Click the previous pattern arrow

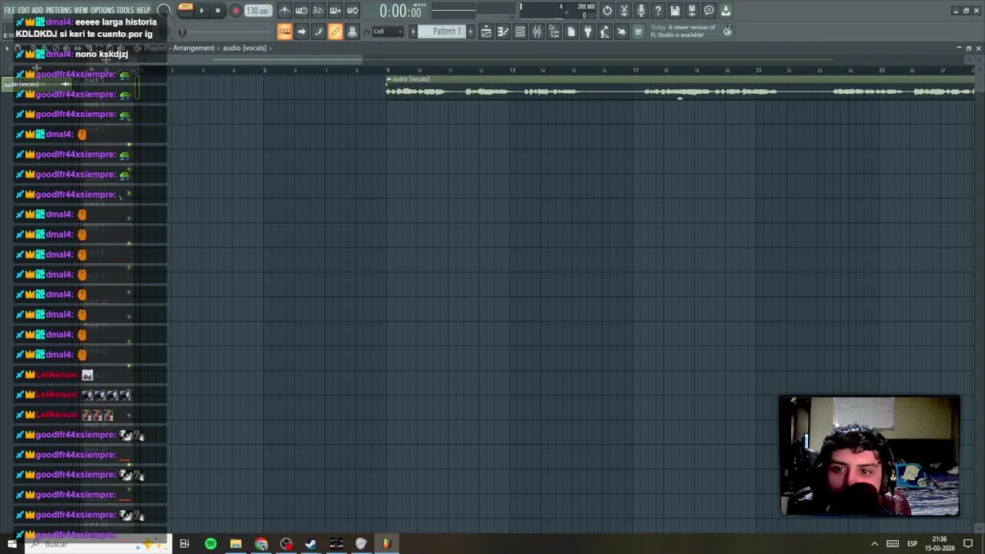413,32
